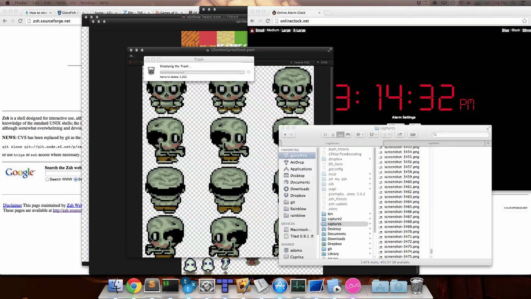
Task: Select the second Finder tab 'sprites'
Action: point(434,143)
